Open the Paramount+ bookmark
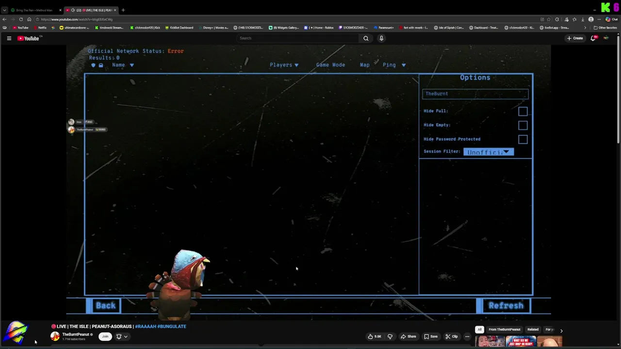This screenshot has height=349, width=621. click(x=384, y=28)
